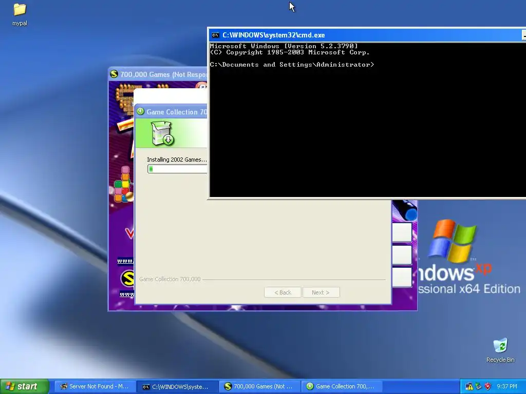Click the cmd.exe window title bar

[x=367, y=35]
